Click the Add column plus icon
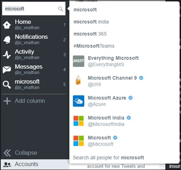The height and width of the screenshot is (170, 181). tap(7, 101)
